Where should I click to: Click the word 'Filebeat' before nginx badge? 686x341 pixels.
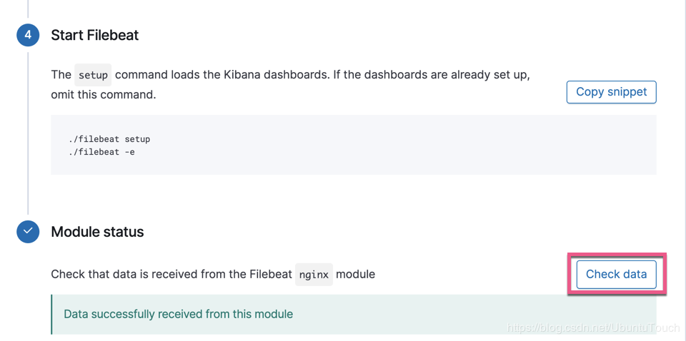coord(270,275)
